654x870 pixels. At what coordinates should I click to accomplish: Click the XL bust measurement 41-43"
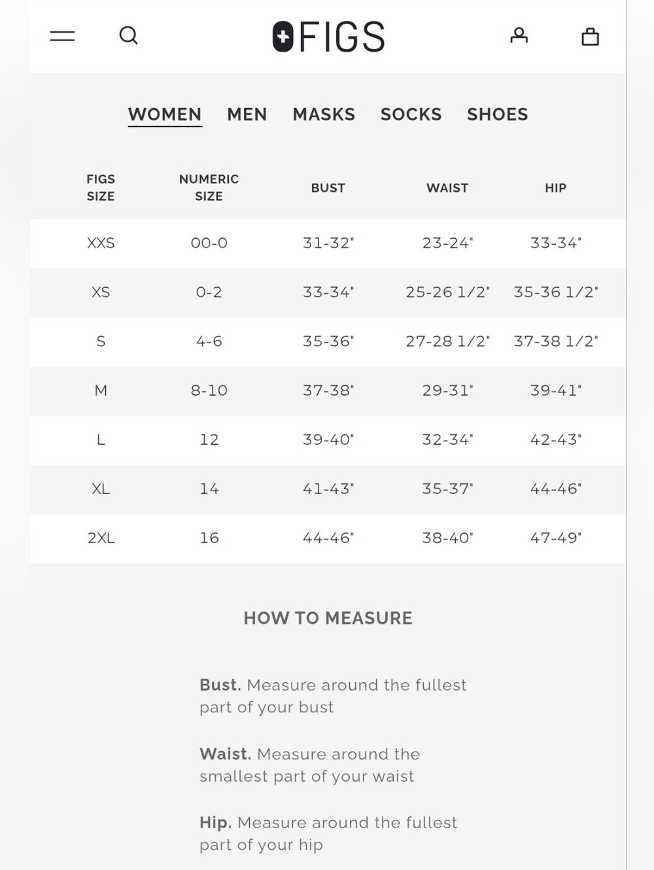click(328, 489)
